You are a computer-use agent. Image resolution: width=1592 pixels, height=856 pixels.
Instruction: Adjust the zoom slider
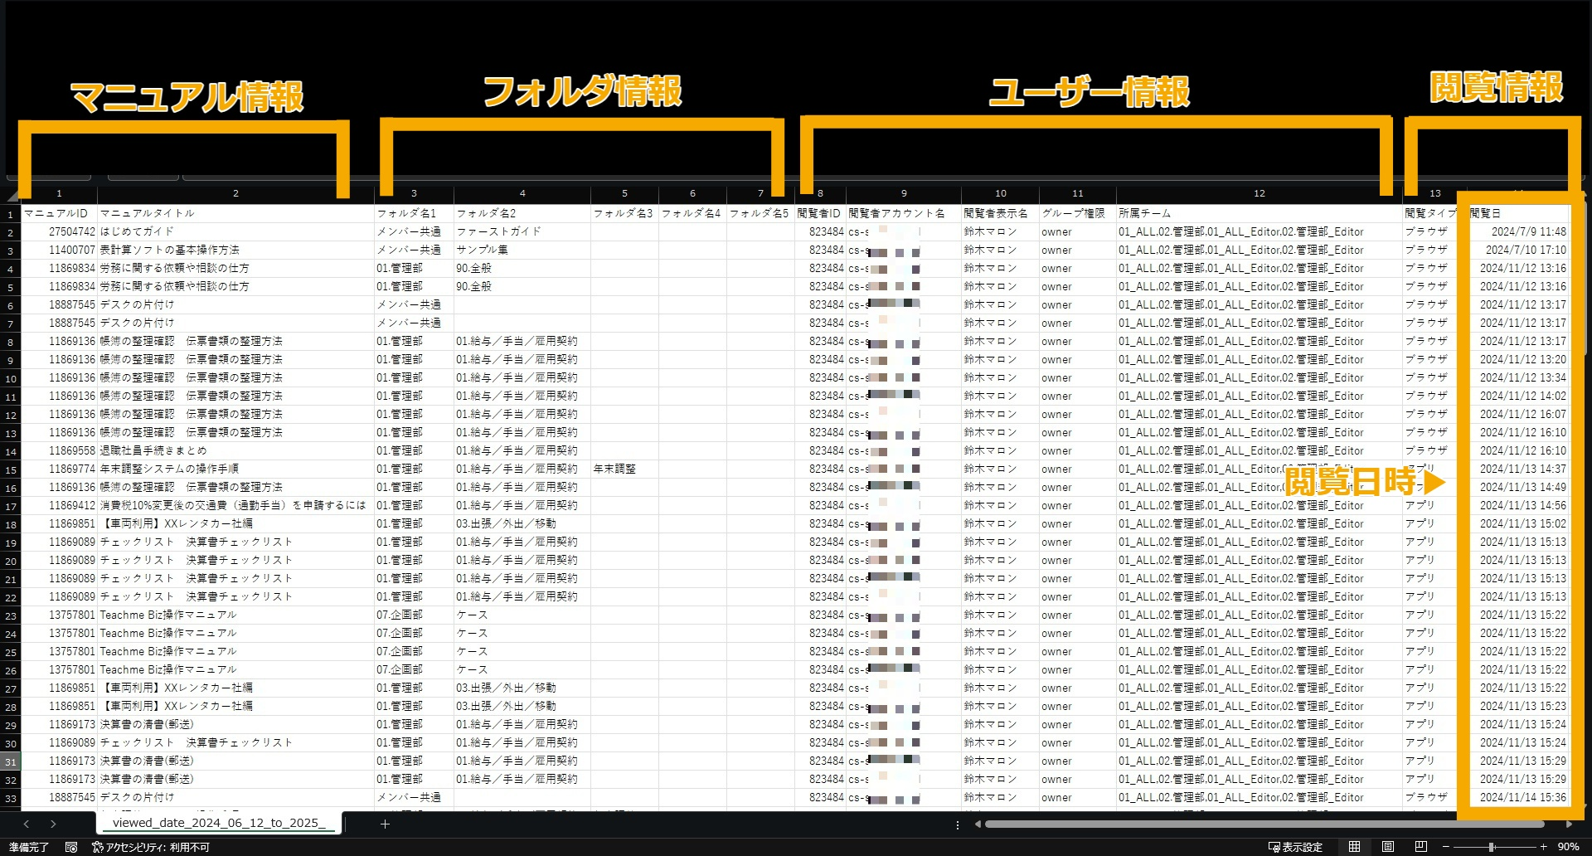[1492, 848]
